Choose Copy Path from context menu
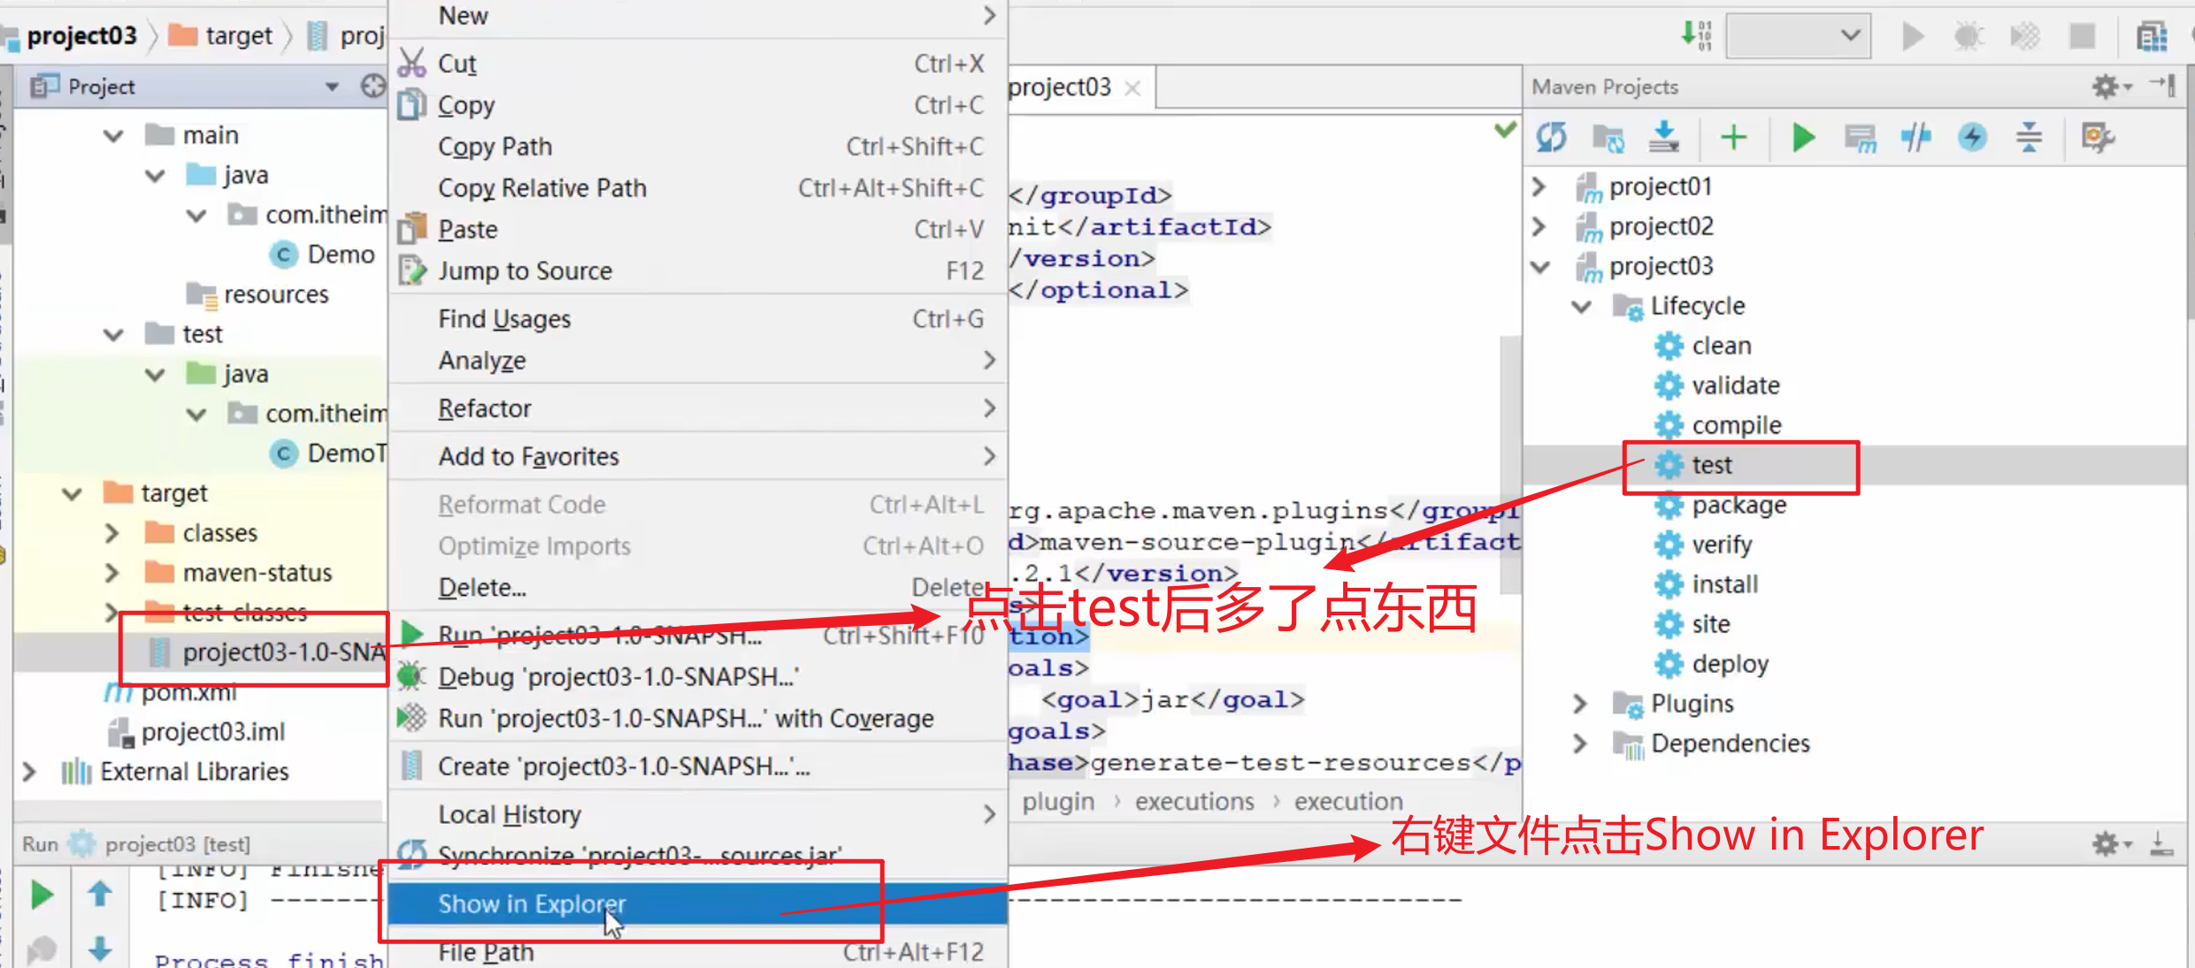 coord(495,146)
